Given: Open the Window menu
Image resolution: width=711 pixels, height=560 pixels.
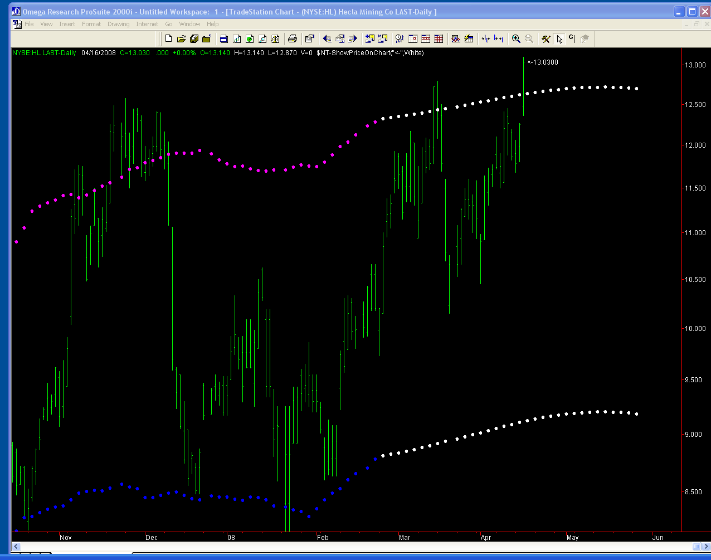Looking at the screenshot, I should [189, 24].
